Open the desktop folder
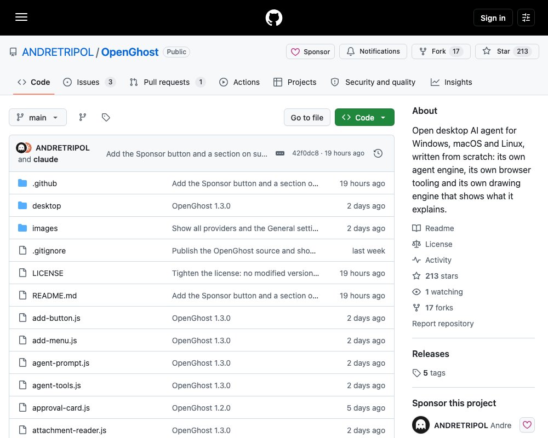Image resolution: width=548 pixels, height=438 pixels. (x=47, y=206)
